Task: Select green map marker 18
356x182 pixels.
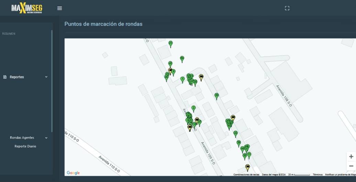Action: click(x=194, y=125)
